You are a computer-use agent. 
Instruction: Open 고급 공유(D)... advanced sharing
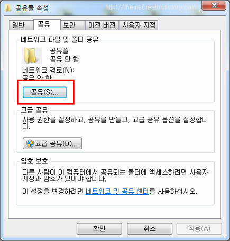pos(52,143)
